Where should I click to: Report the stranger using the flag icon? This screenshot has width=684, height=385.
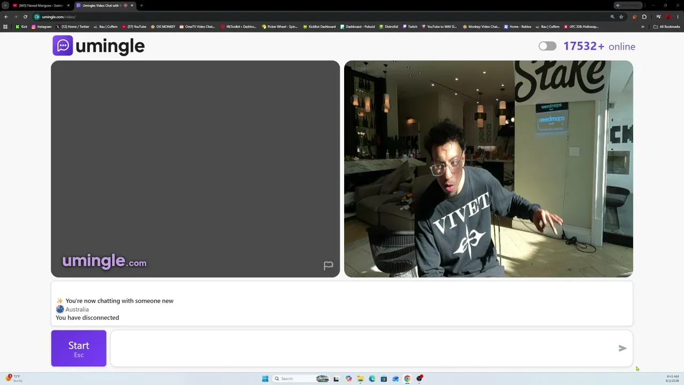328,266
